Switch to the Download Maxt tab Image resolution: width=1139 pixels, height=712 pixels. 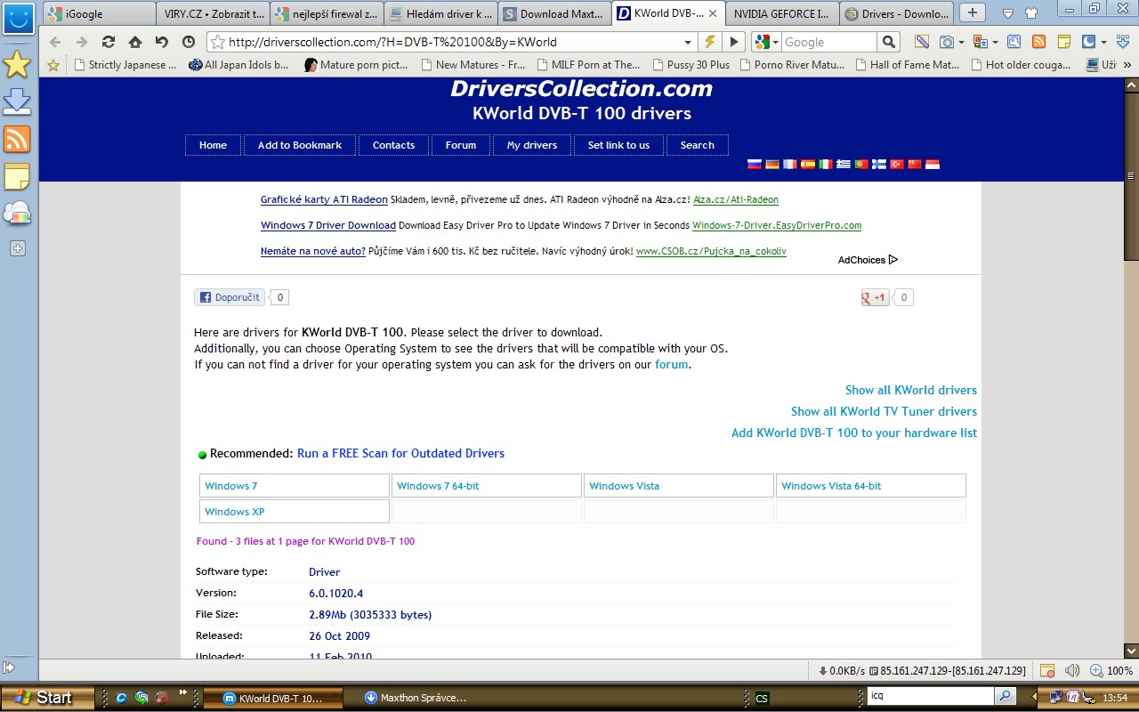point(553,13)
